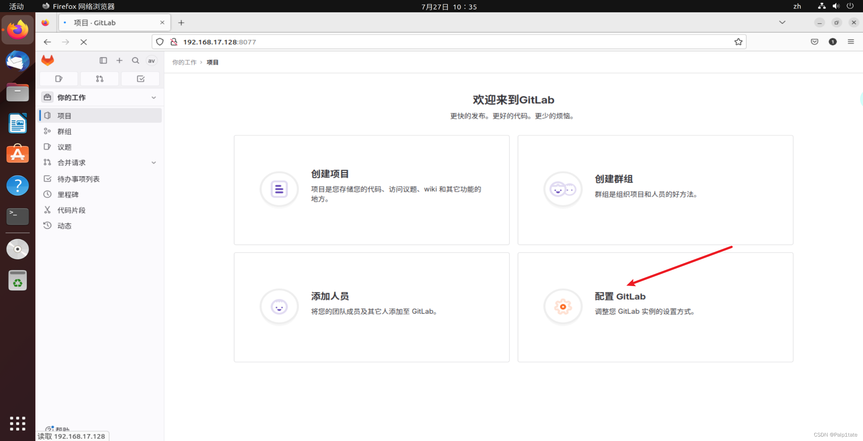Click the volume icon in top bar
The height and width of the screenshot is (441, 863).
[836, 6]
